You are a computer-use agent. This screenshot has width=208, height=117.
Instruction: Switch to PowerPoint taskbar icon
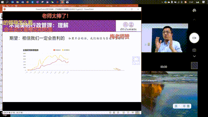[62, 2]
